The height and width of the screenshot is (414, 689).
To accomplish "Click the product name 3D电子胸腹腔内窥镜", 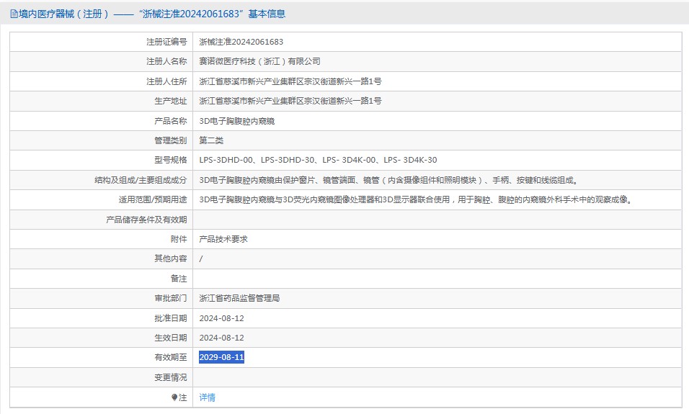I will tap(236, 121).
